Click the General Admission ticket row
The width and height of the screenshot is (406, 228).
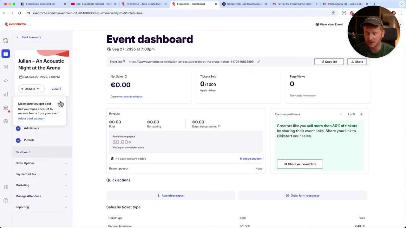pyautogui.click(x=236, y=226)
